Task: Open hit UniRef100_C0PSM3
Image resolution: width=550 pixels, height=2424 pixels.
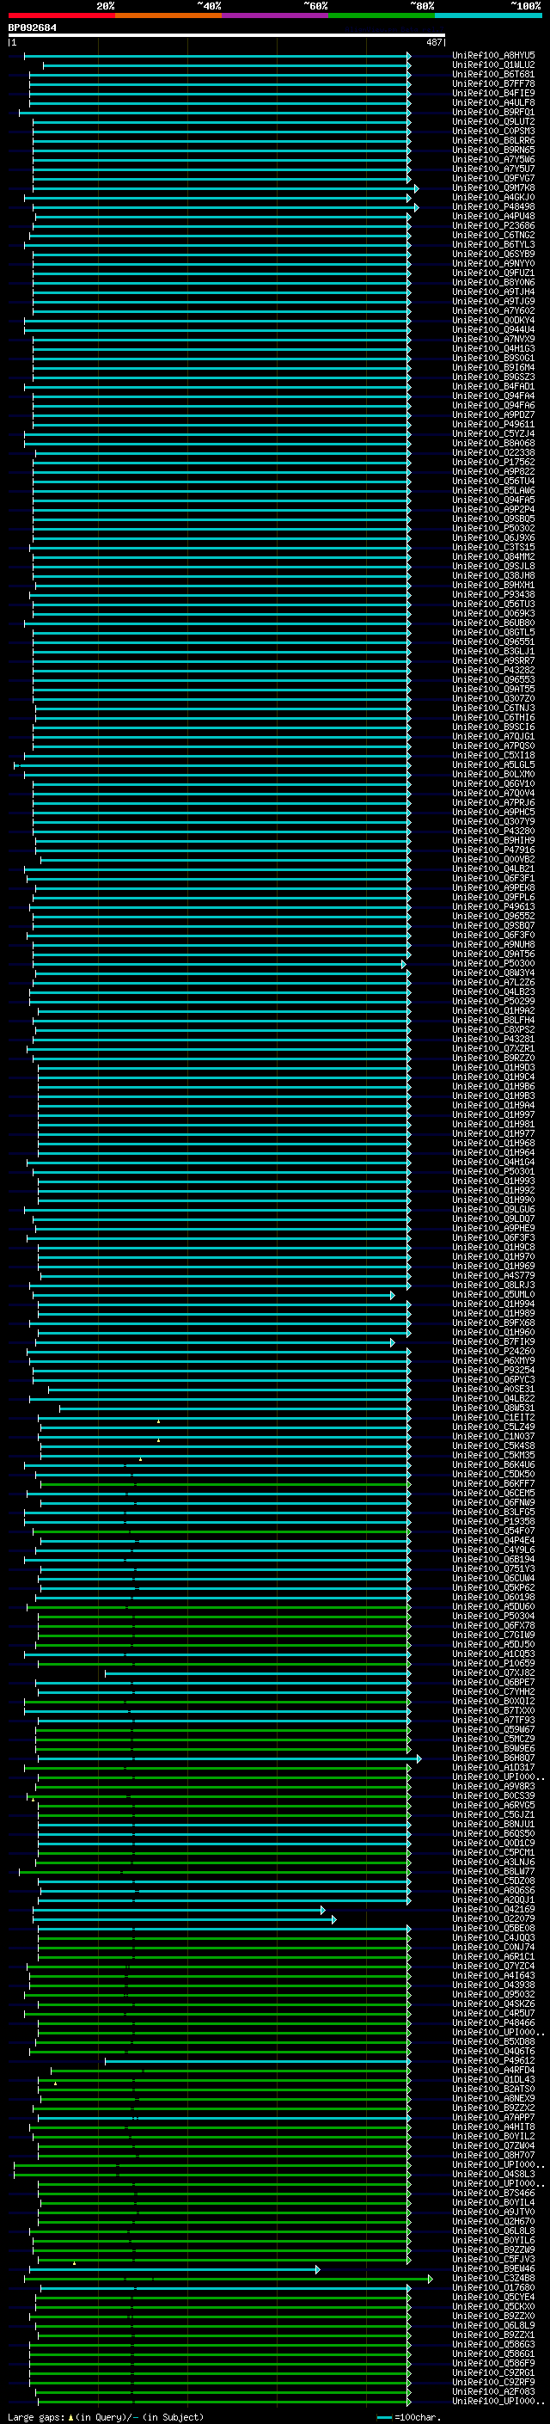Action: [x=493, y=131]
